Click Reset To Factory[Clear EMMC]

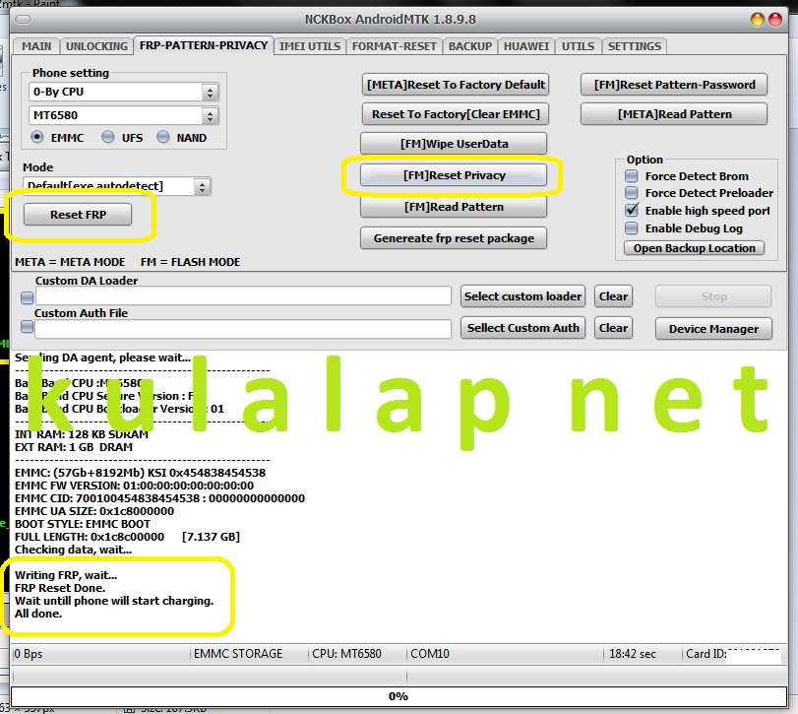456,114
